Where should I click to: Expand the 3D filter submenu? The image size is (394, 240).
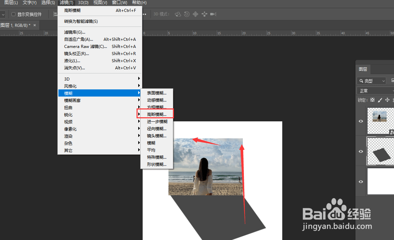[100, 79]
